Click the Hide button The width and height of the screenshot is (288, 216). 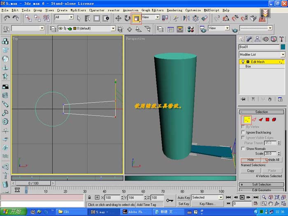251,160
